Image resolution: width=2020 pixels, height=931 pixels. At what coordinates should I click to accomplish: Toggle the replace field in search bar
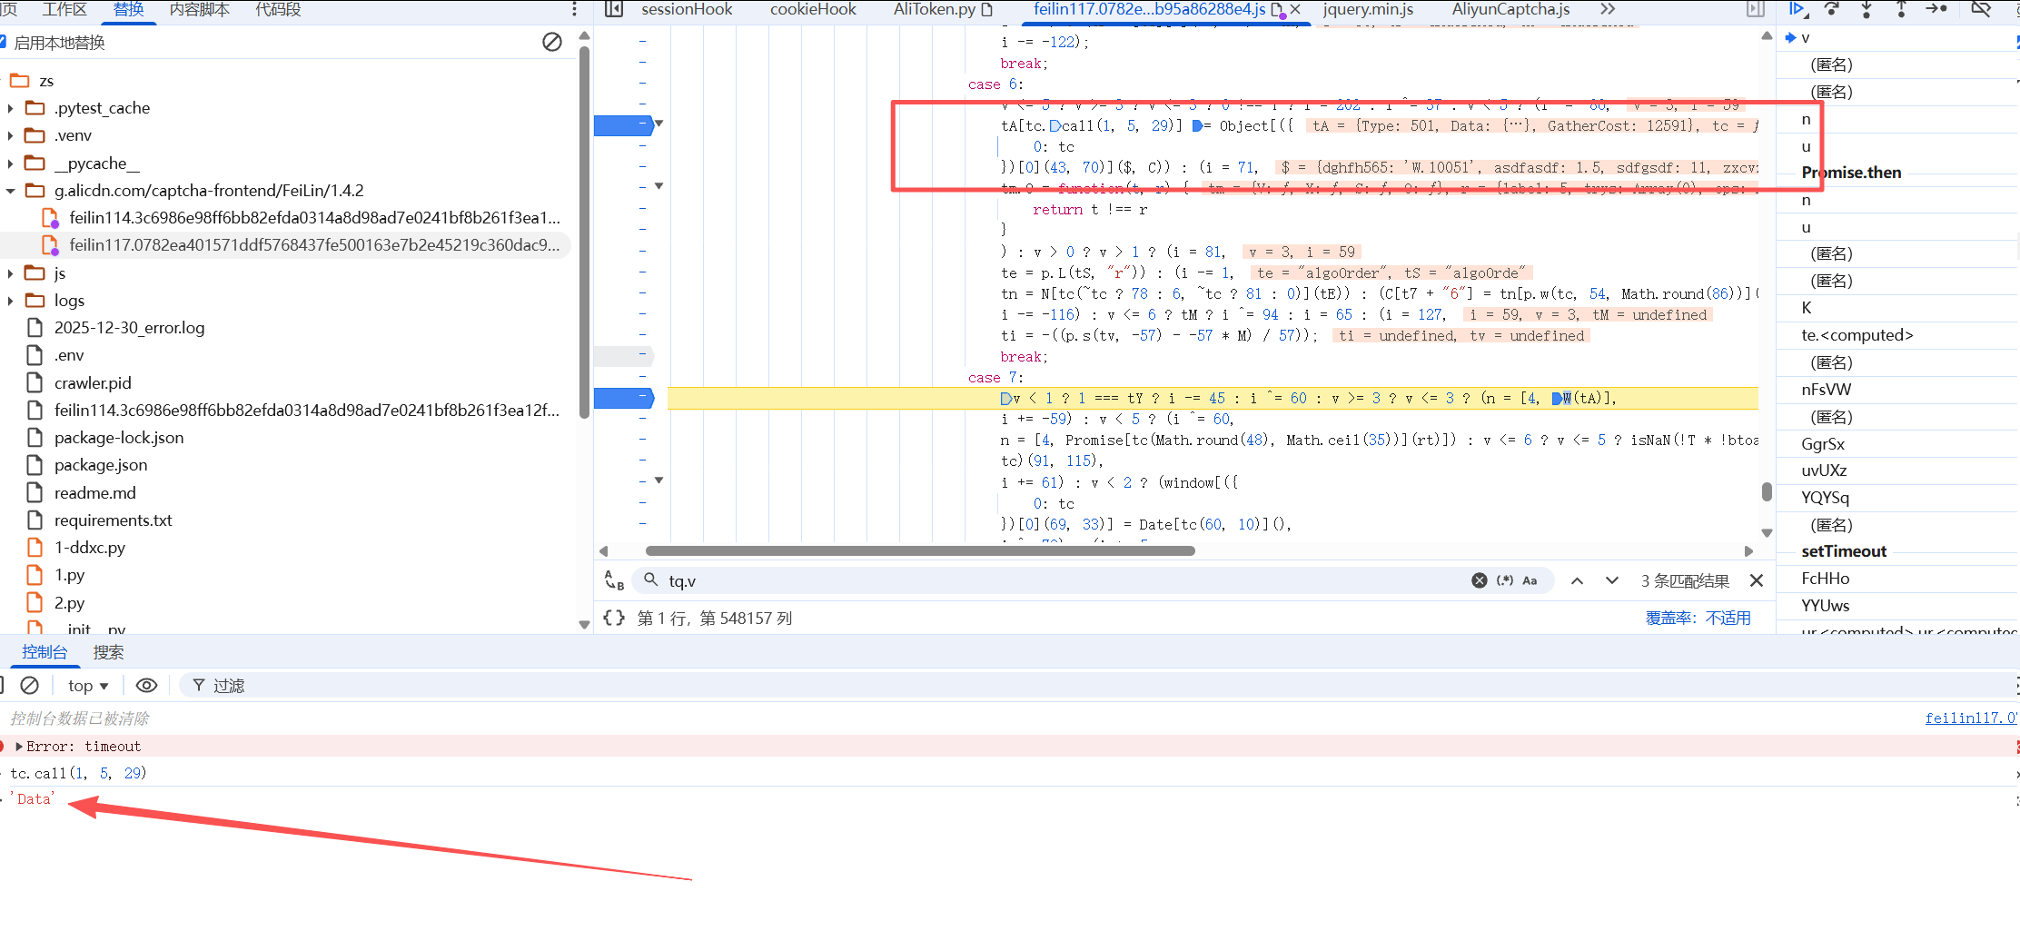[615, 580]
